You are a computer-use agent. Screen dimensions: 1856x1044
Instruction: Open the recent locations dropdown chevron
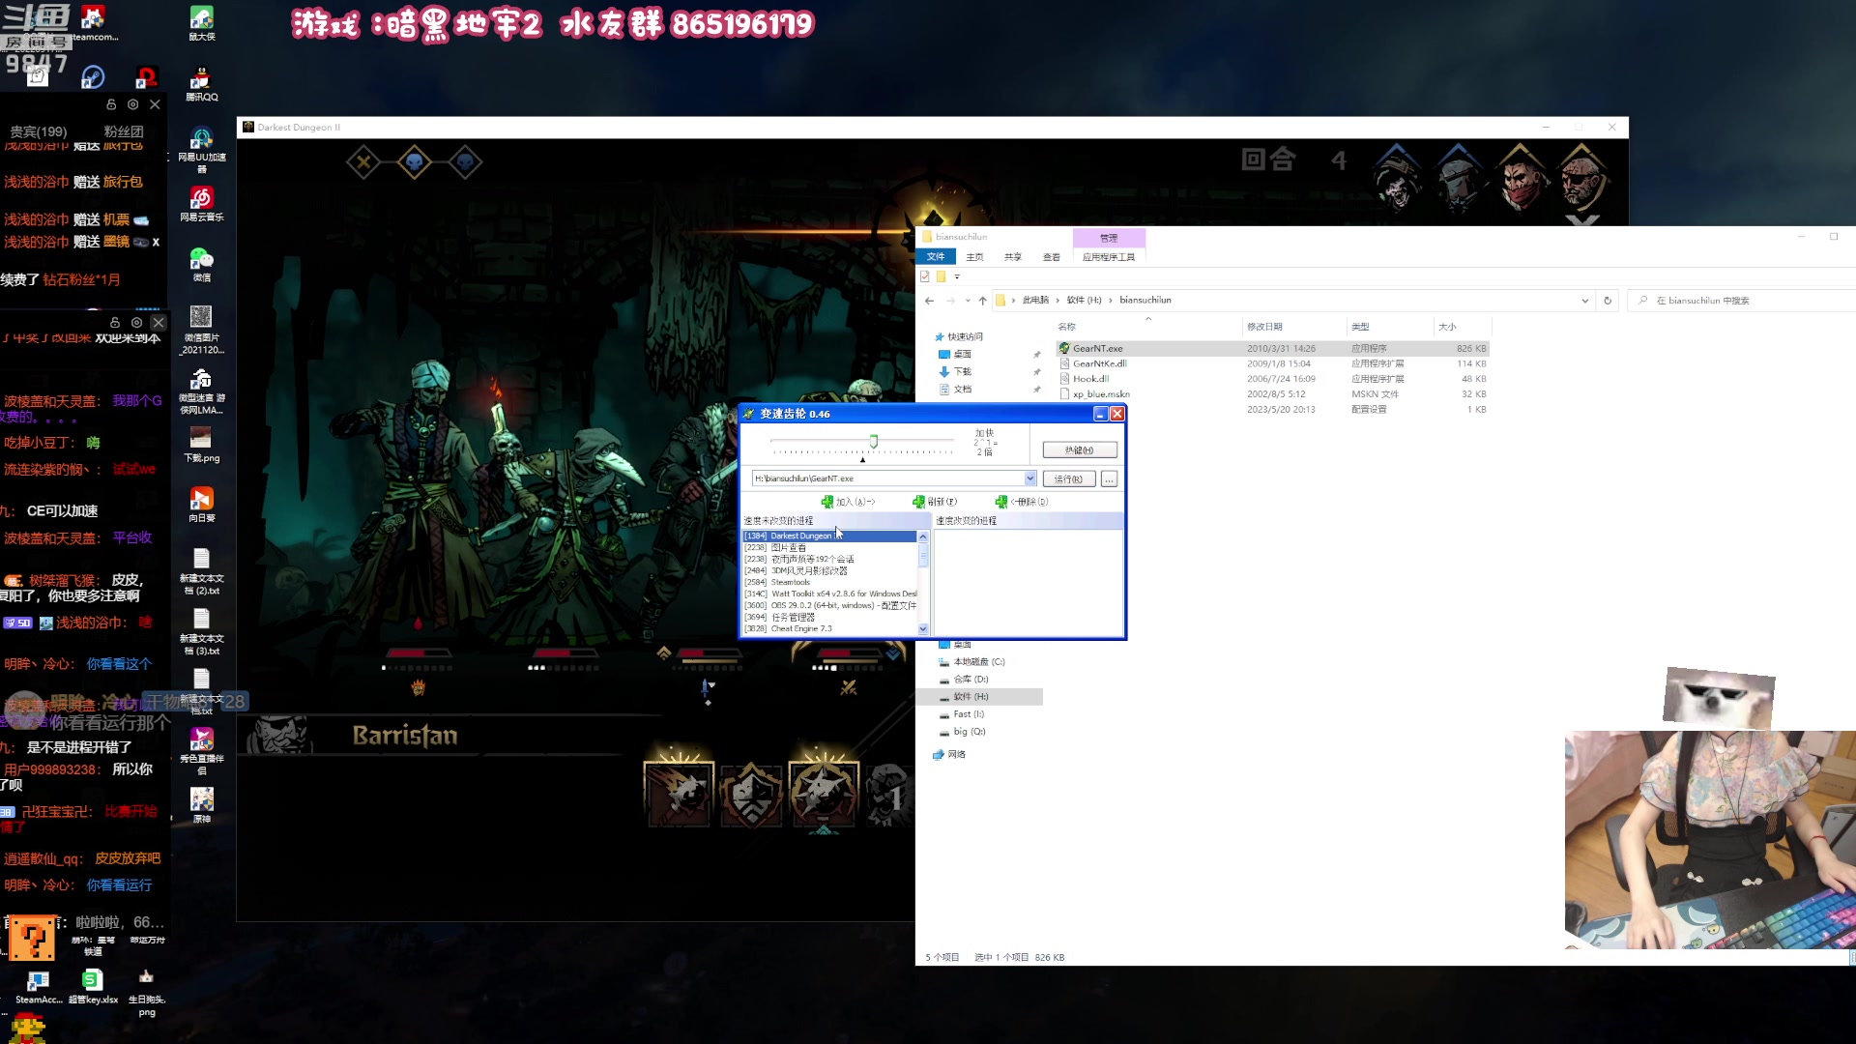[x=968, y=301]
